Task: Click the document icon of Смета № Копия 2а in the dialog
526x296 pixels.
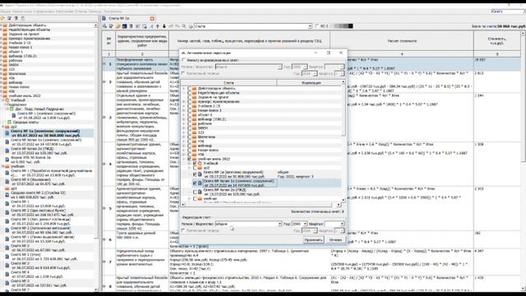Action: (x=200, y=192)
